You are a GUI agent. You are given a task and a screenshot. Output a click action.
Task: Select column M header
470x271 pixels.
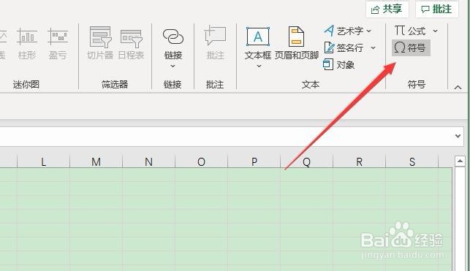coord(96,161)
